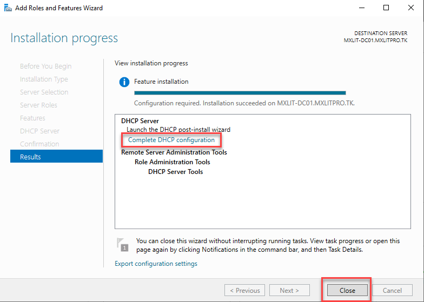Go to the Confirmation step
Image resolution: width=424 pixels, height=302 pixels.
pyautogui.click(x=39, y=144)
